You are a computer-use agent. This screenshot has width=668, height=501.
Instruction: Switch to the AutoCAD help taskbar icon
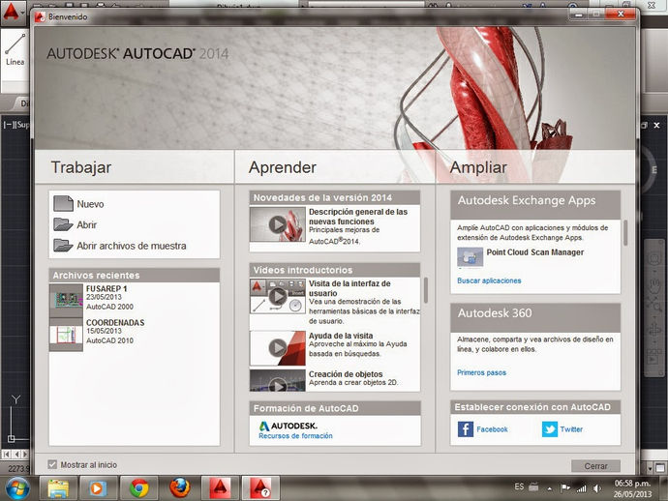coord(260,487)
